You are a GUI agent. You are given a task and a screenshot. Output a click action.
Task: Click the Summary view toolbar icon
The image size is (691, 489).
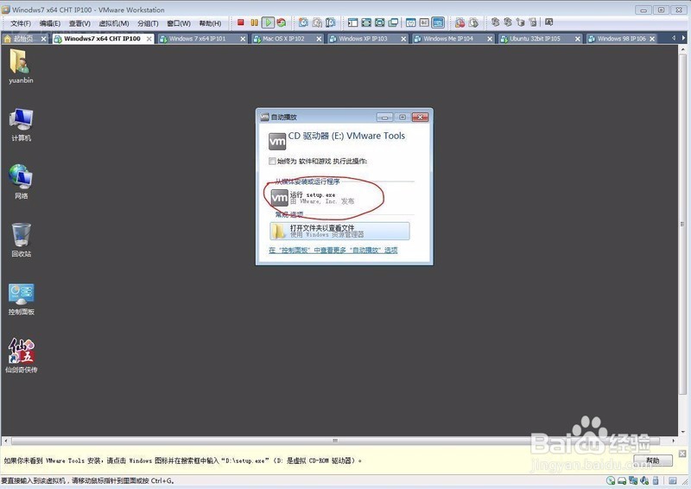411,22
